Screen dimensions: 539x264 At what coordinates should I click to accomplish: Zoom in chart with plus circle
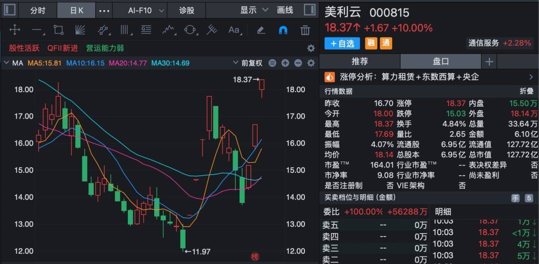pos(285,63)
